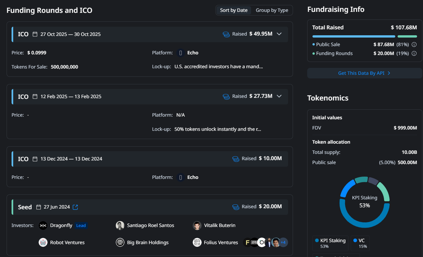
Task: Click the Lead label beside Dragonfly
Action: click(81, 225)
